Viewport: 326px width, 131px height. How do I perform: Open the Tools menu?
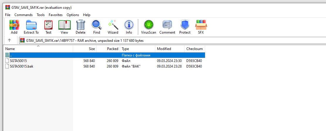click(x=41, y=15)
